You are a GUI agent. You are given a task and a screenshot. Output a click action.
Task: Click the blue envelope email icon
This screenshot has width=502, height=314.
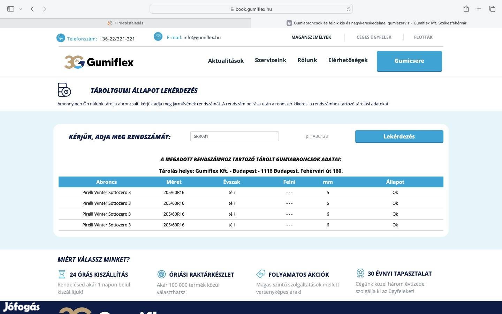158,36
